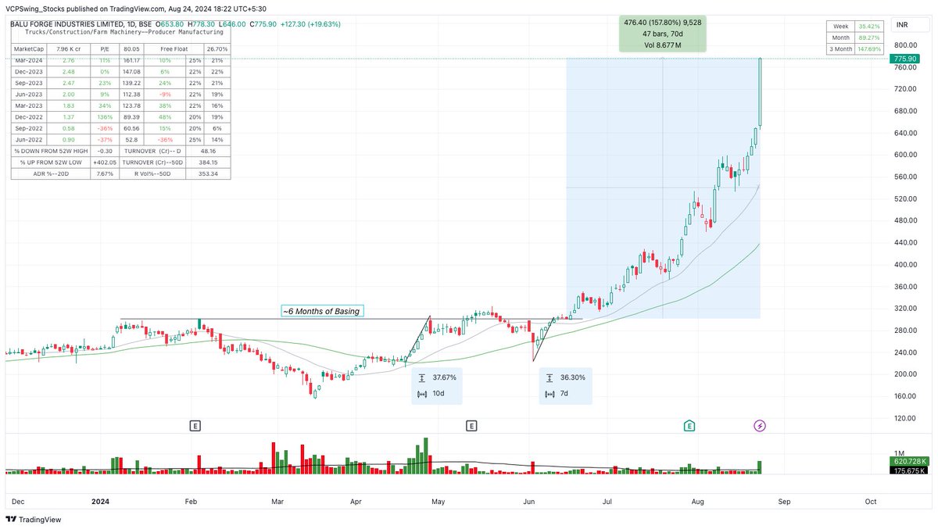Click the Free Float label cell
Screen dimensions: 938x529
tap(174, 49)
